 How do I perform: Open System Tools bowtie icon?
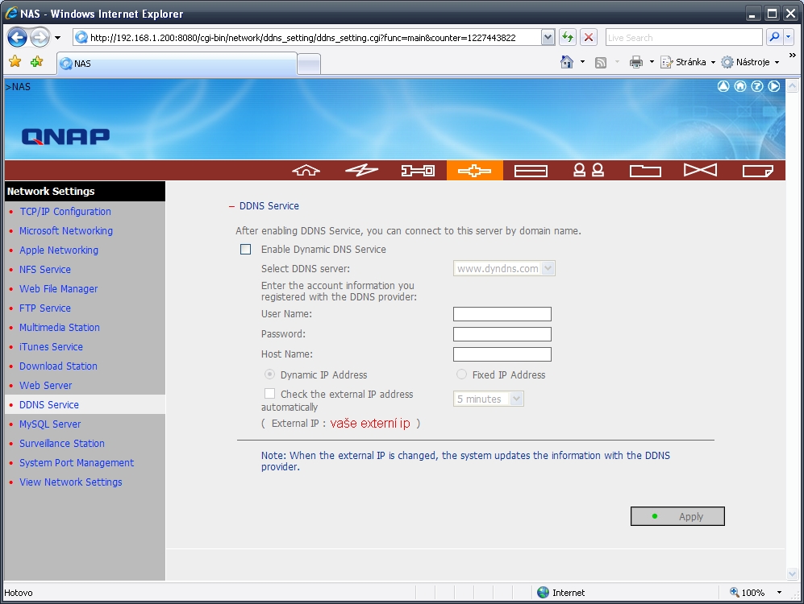[701, 170]
